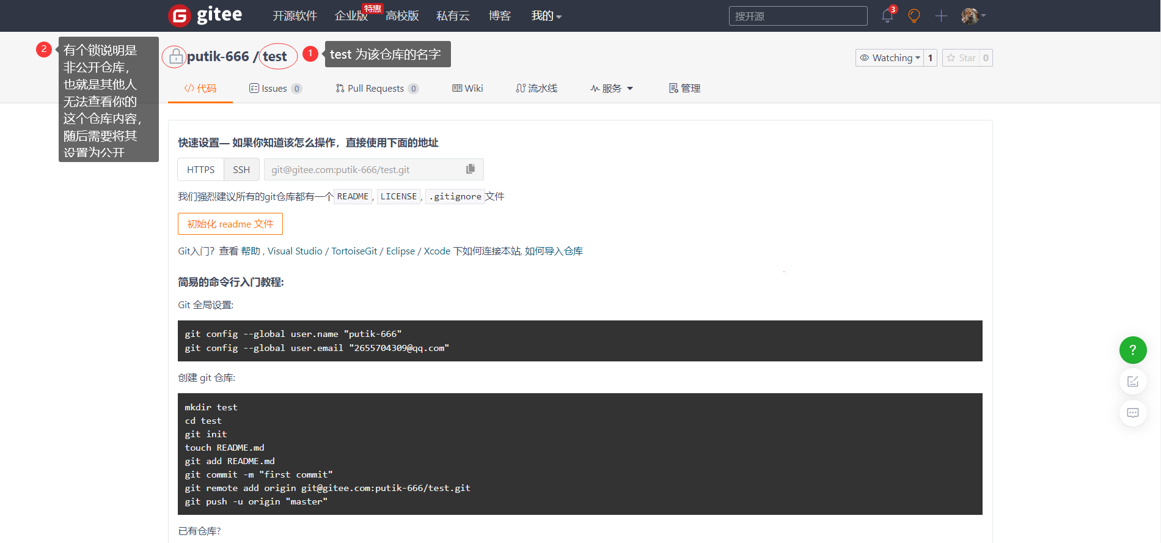Select SSH as clone protocol
The height and width of the screenshot is (543, 1161).
pyautogui.click(x=241, y=169)
